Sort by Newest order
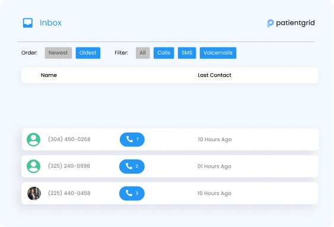The height and width of the screenshot is (227, 334). point(58,53)
